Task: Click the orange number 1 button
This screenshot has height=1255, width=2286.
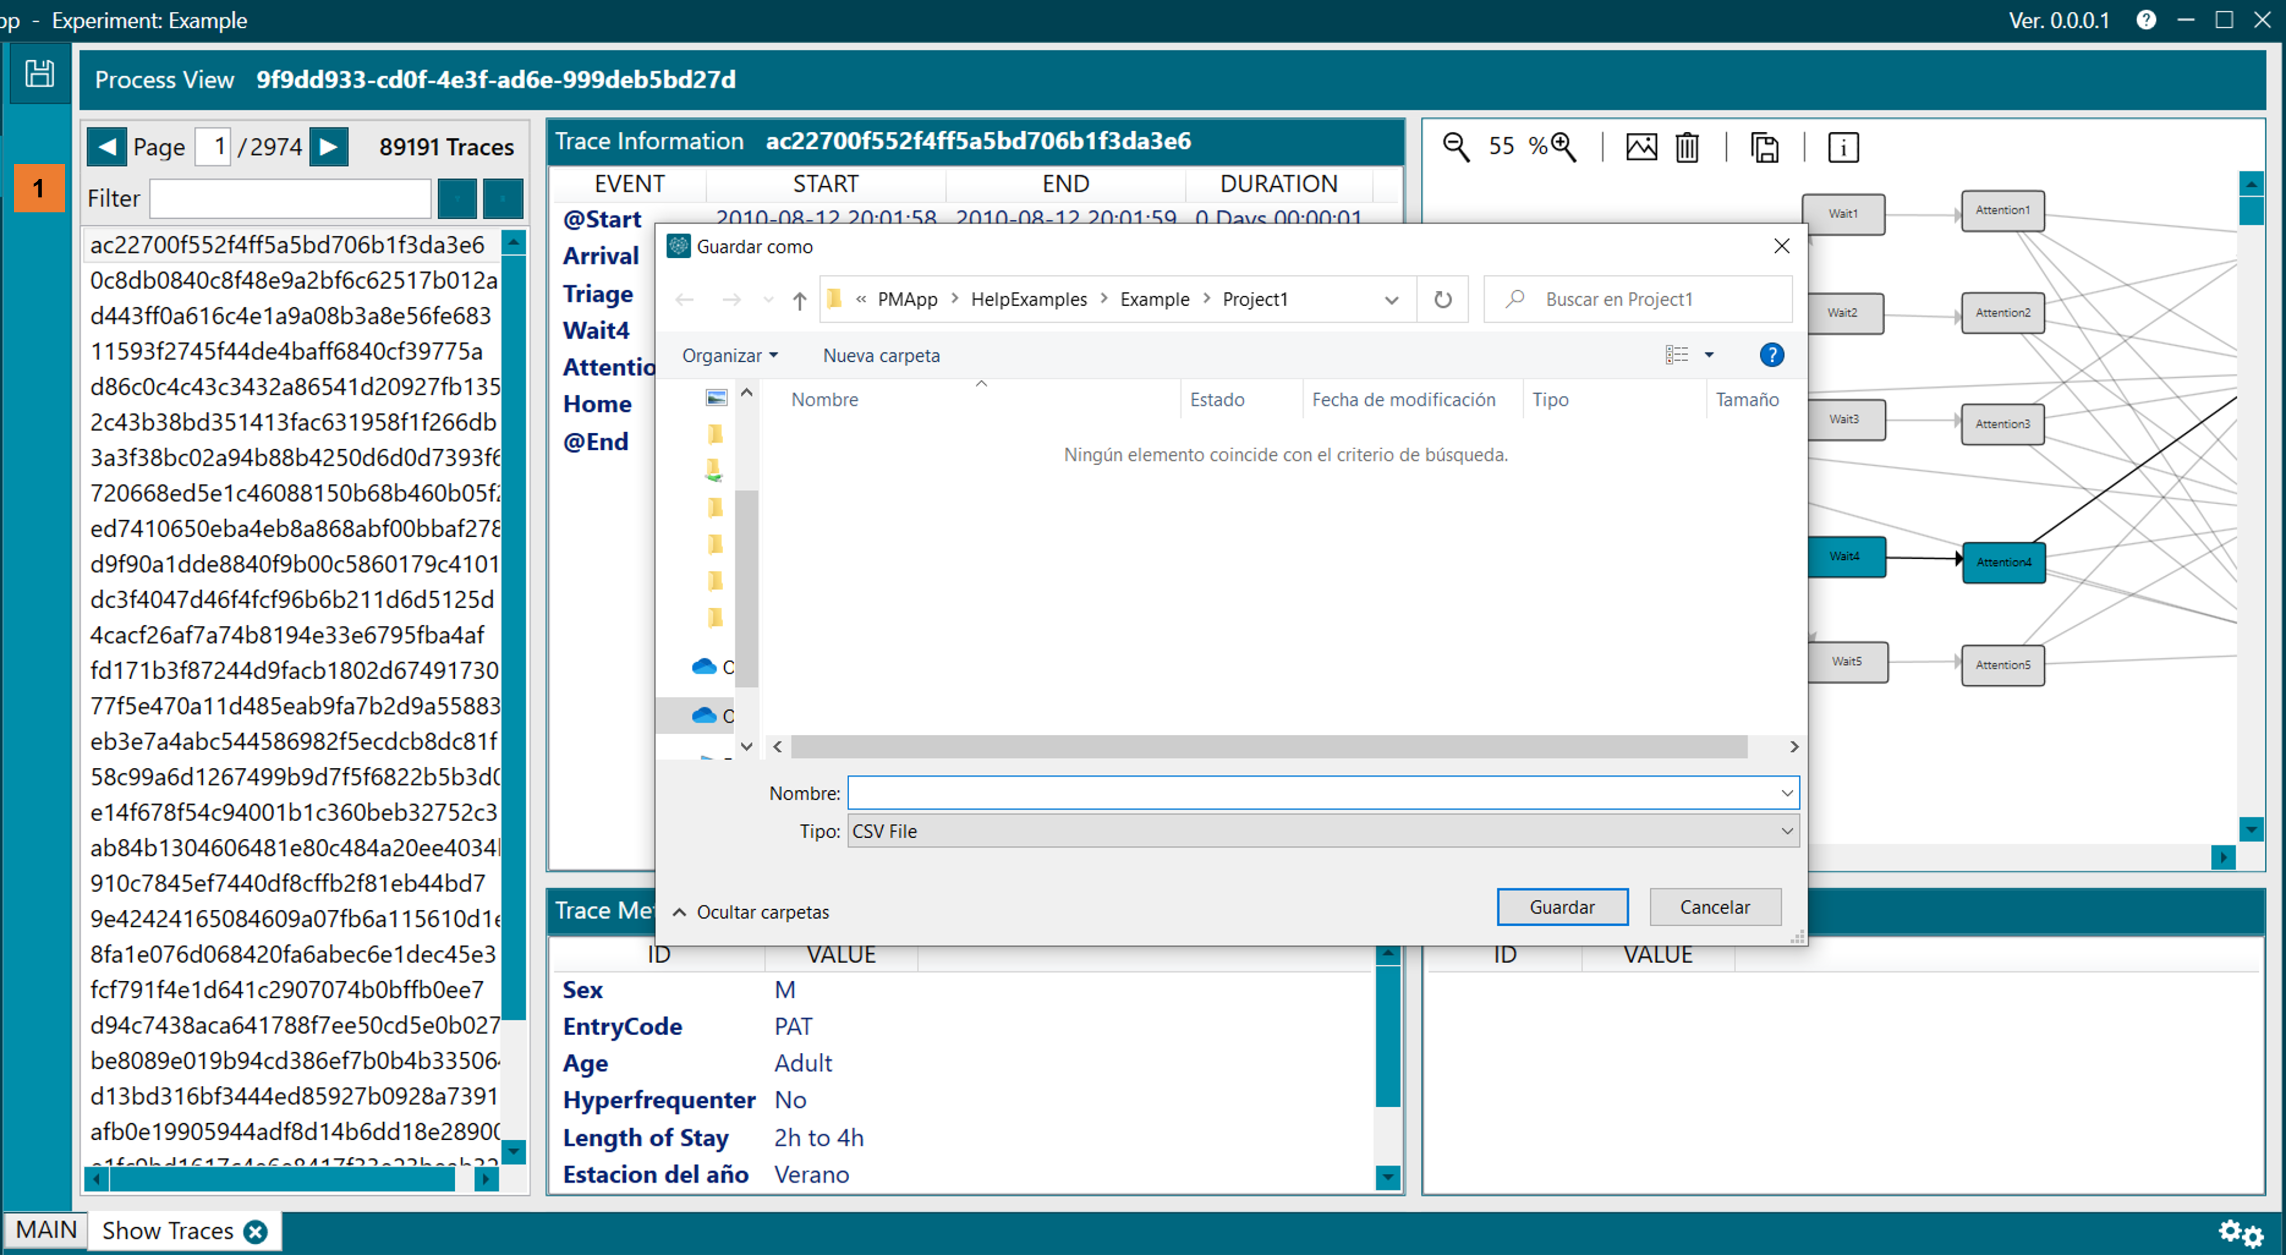Action: pyautogui.click(x=39, y=188)
